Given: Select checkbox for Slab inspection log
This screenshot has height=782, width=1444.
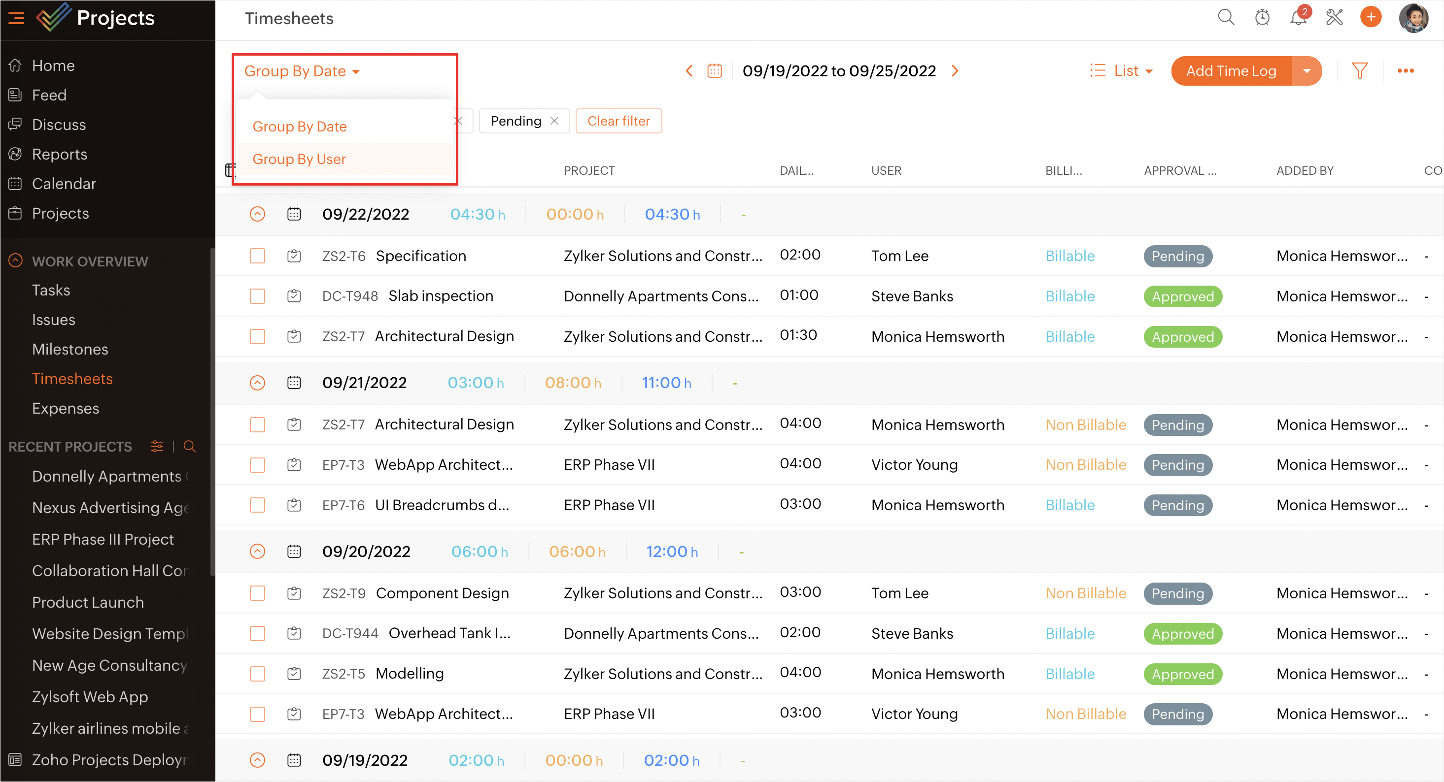Looking at the screenshot, I should coord(257,296).
